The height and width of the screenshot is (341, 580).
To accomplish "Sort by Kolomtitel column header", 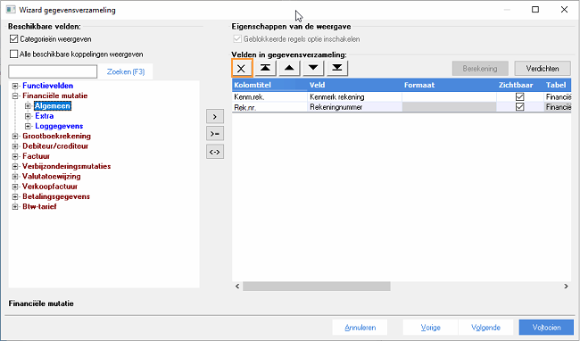I will tap(270, 85).
